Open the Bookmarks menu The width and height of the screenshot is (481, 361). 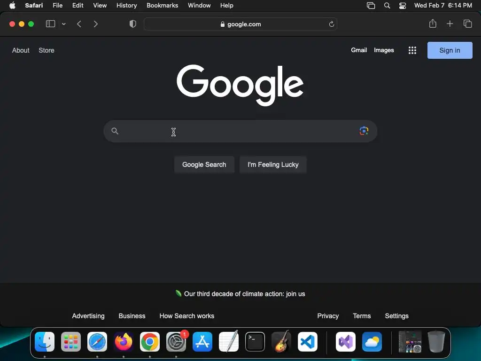(162, 6)
